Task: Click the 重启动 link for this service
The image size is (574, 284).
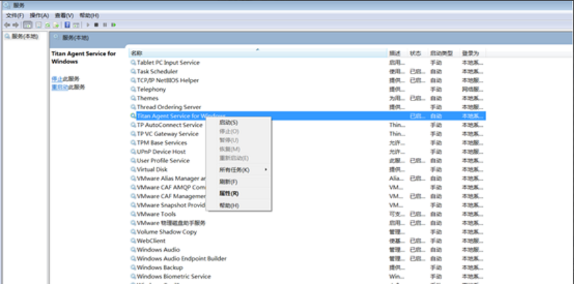Action: (59, 87)
